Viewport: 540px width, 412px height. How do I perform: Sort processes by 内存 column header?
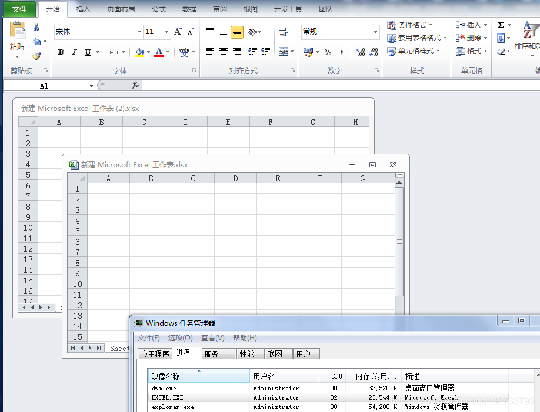pos(374,376)
